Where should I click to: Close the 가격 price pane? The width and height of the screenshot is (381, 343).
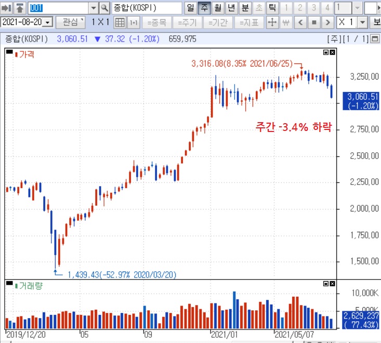[x=333, y=52]
